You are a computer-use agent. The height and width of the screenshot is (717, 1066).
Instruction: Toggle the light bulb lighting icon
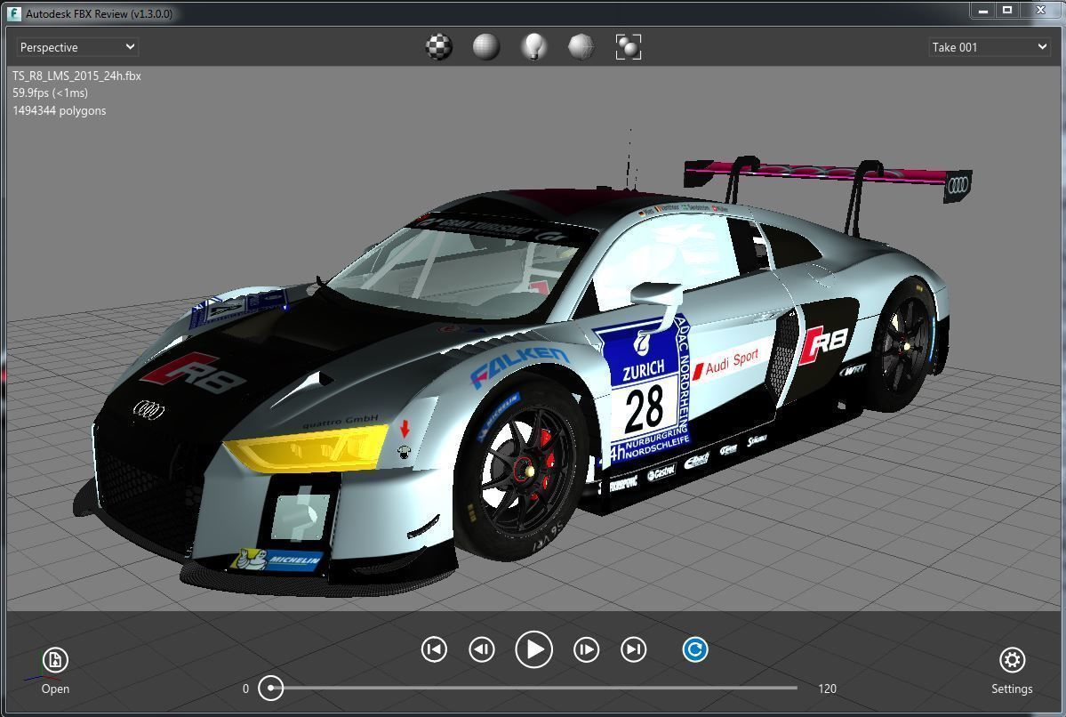[x=533, y=47]
